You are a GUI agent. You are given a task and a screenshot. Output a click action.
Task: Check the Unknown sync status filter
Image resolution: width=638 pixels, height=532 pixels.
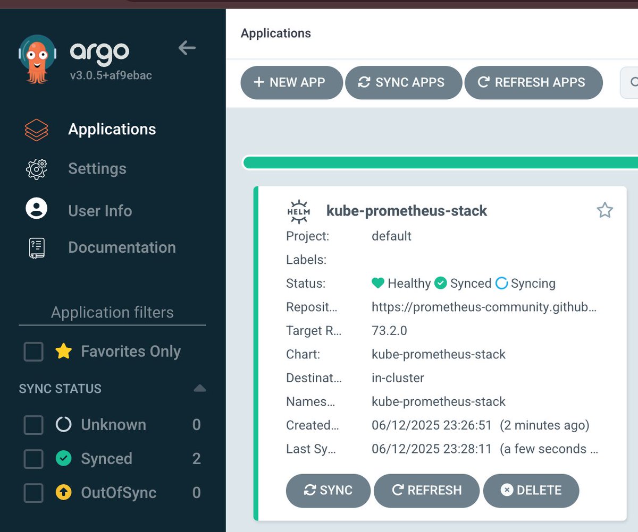[33, 425]
